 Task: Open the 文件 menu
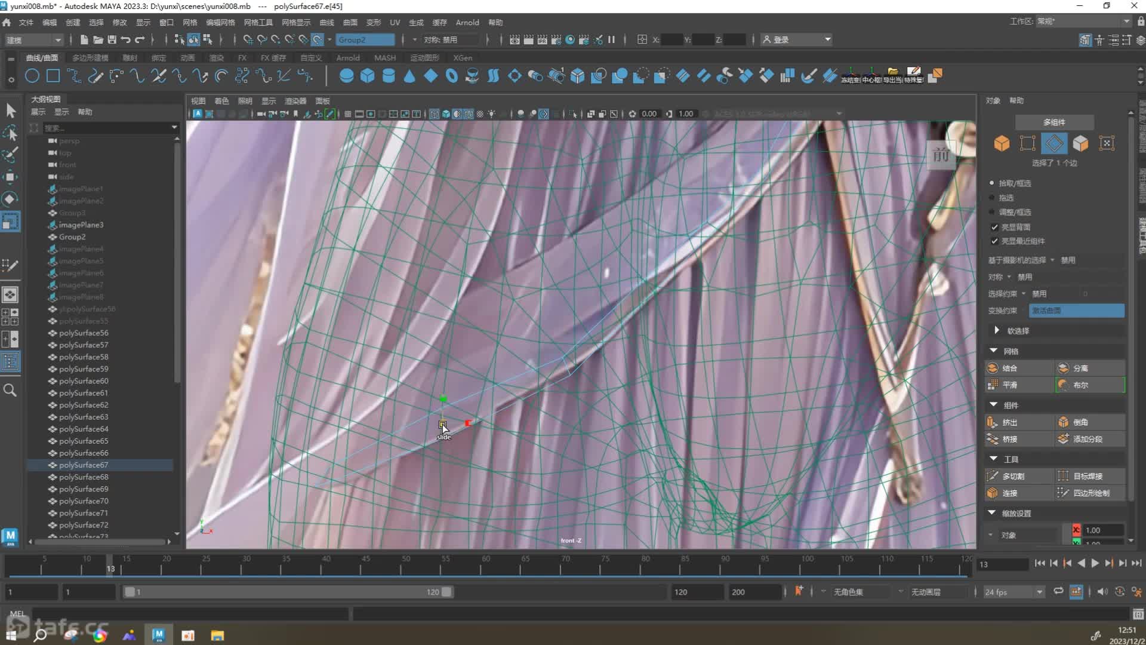(x=26, y=22)
